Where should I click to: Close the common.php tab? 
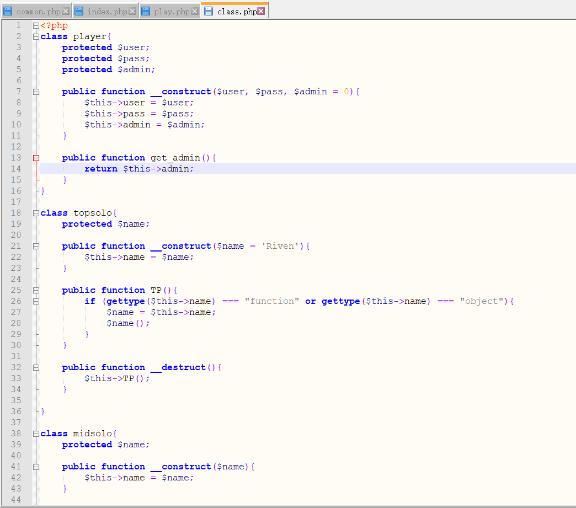click(x=66, y=11)
